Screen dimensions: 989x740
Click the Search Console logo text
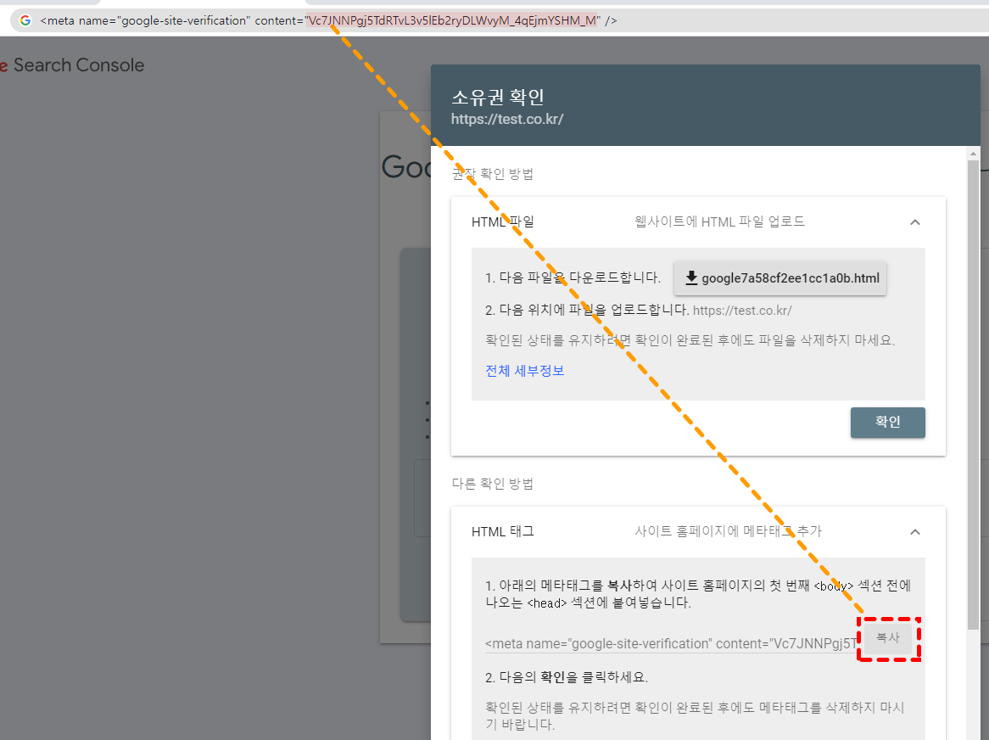(79, 65)
